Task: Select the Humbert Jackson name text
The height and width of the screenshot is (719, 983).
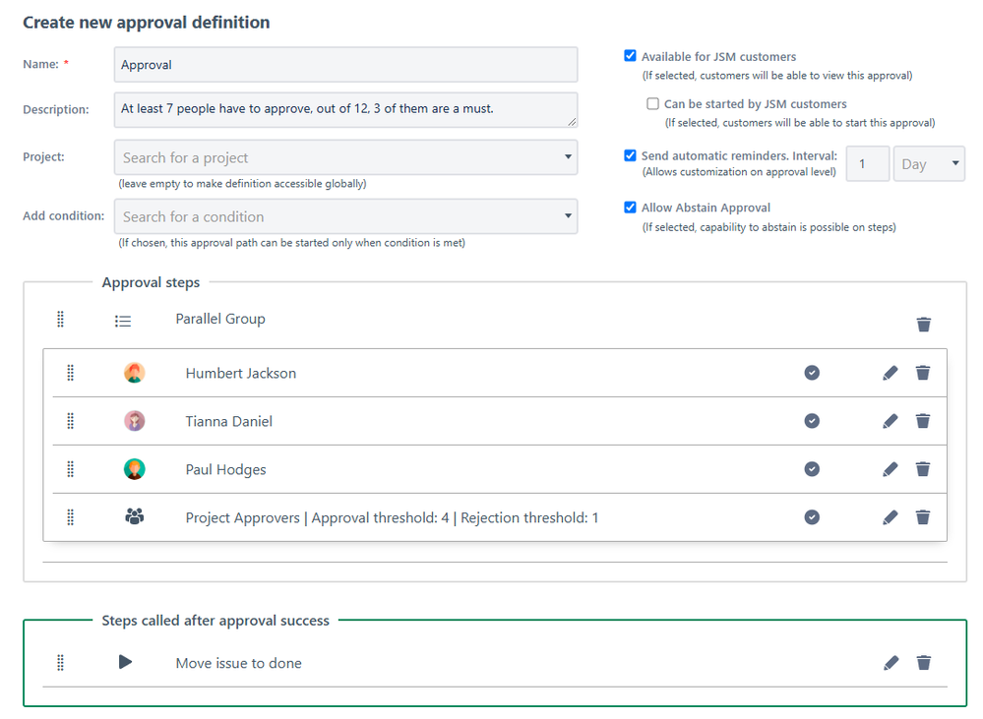Action: tap(241, 373)
